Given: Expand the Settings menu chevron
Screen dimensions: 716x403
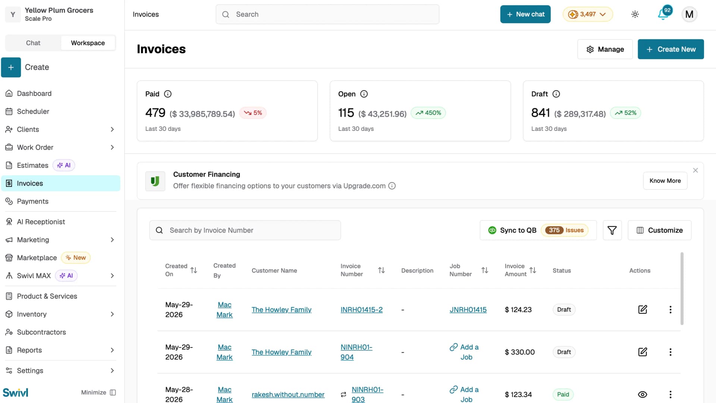Looking at the screenshot, I should [x=112, y=371].
